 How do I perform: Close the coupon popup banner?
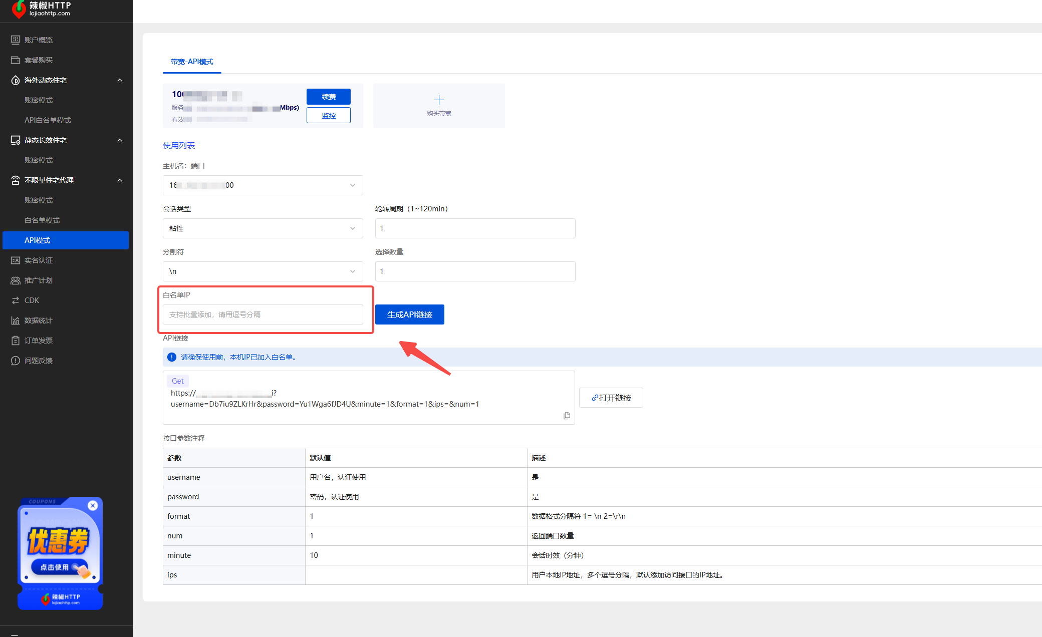tap(93, 506)
